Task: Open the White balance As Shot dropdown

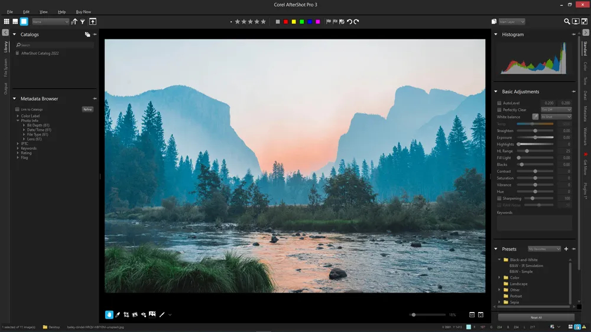Action: coord(556,117)
